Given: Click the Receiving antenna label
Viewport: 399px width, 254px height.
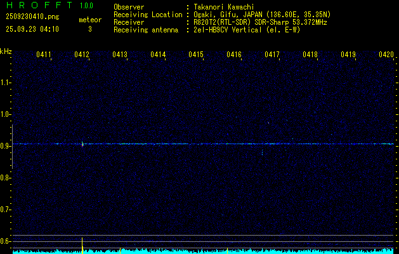Looking at the screenshot, I should pos(146,30).
